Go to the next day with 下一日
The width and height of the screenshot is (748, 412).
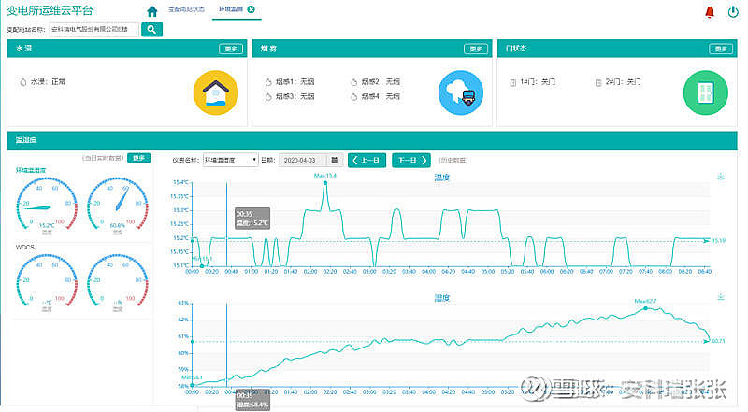pyautogui.click(x=411, y=161)
